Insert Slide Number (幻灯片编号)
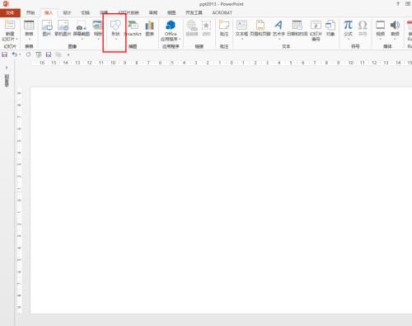Image resolution: width=412 pixels, height=326 pixels. click(x=316, y=31)
